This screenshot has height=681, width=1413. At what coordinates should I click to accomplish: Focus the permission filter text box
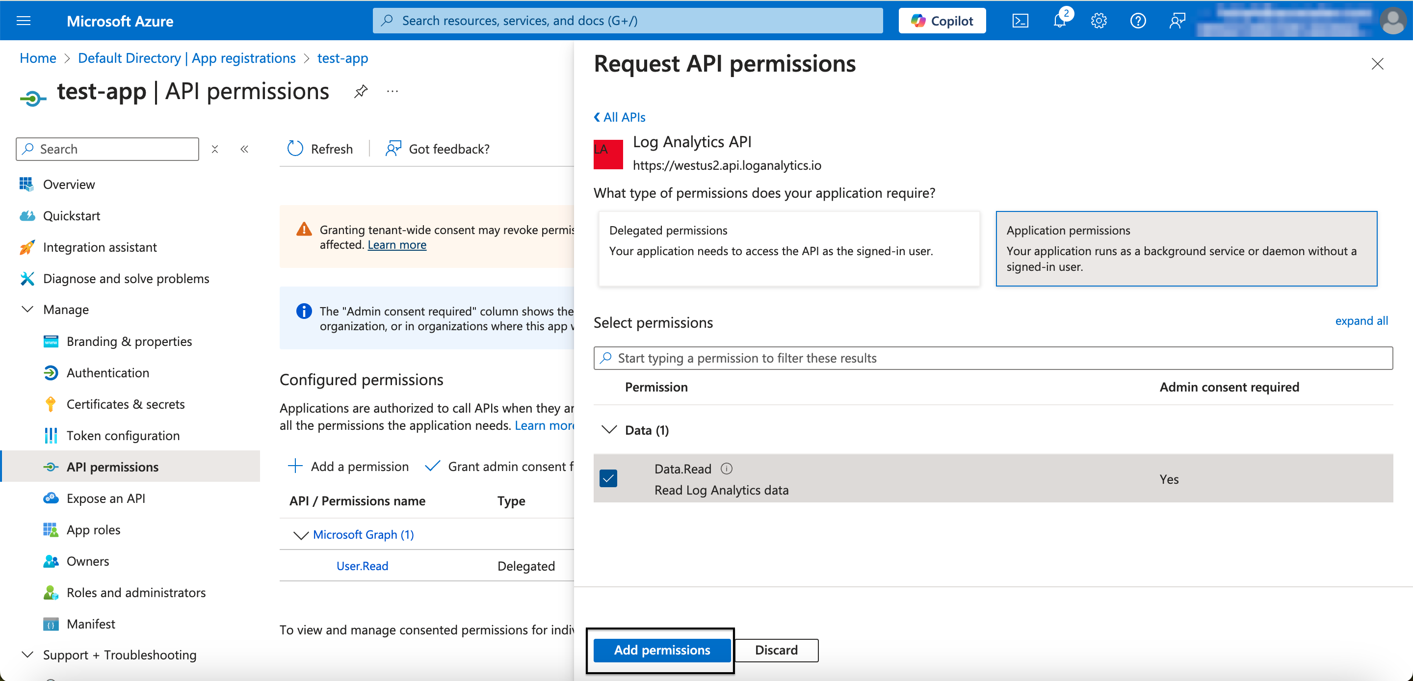993,358
